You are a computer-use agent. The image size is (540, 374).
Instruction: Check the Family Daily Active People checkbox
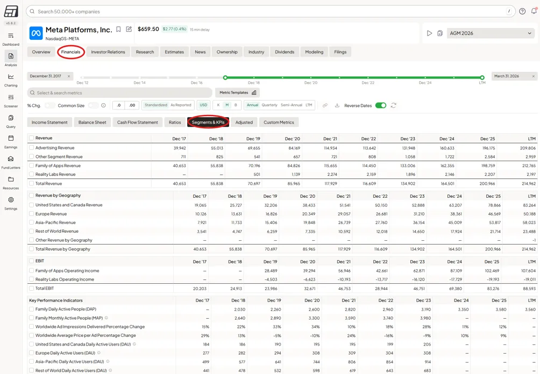coord(31,310)
